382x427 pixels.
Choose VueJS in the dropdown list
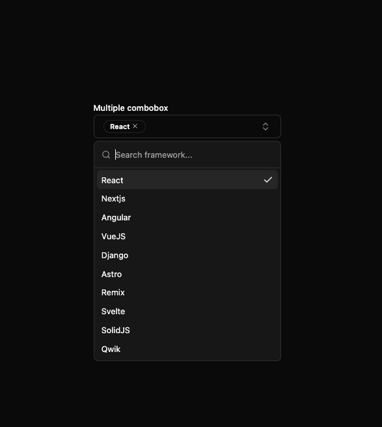coord(187,236)
